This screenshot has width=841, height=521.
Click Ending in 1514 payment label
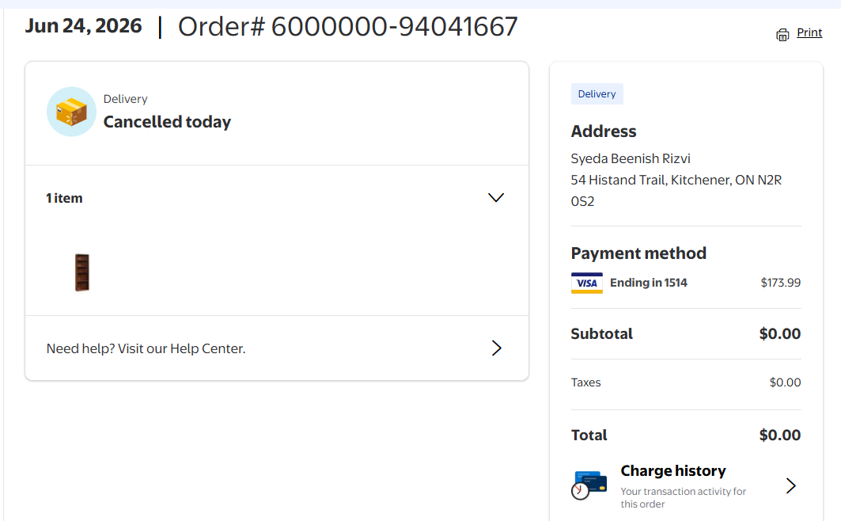tap(649, 283)
